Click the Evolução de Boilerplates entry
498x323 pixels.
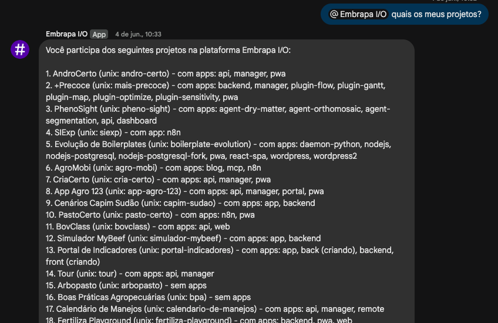point(218,150)
